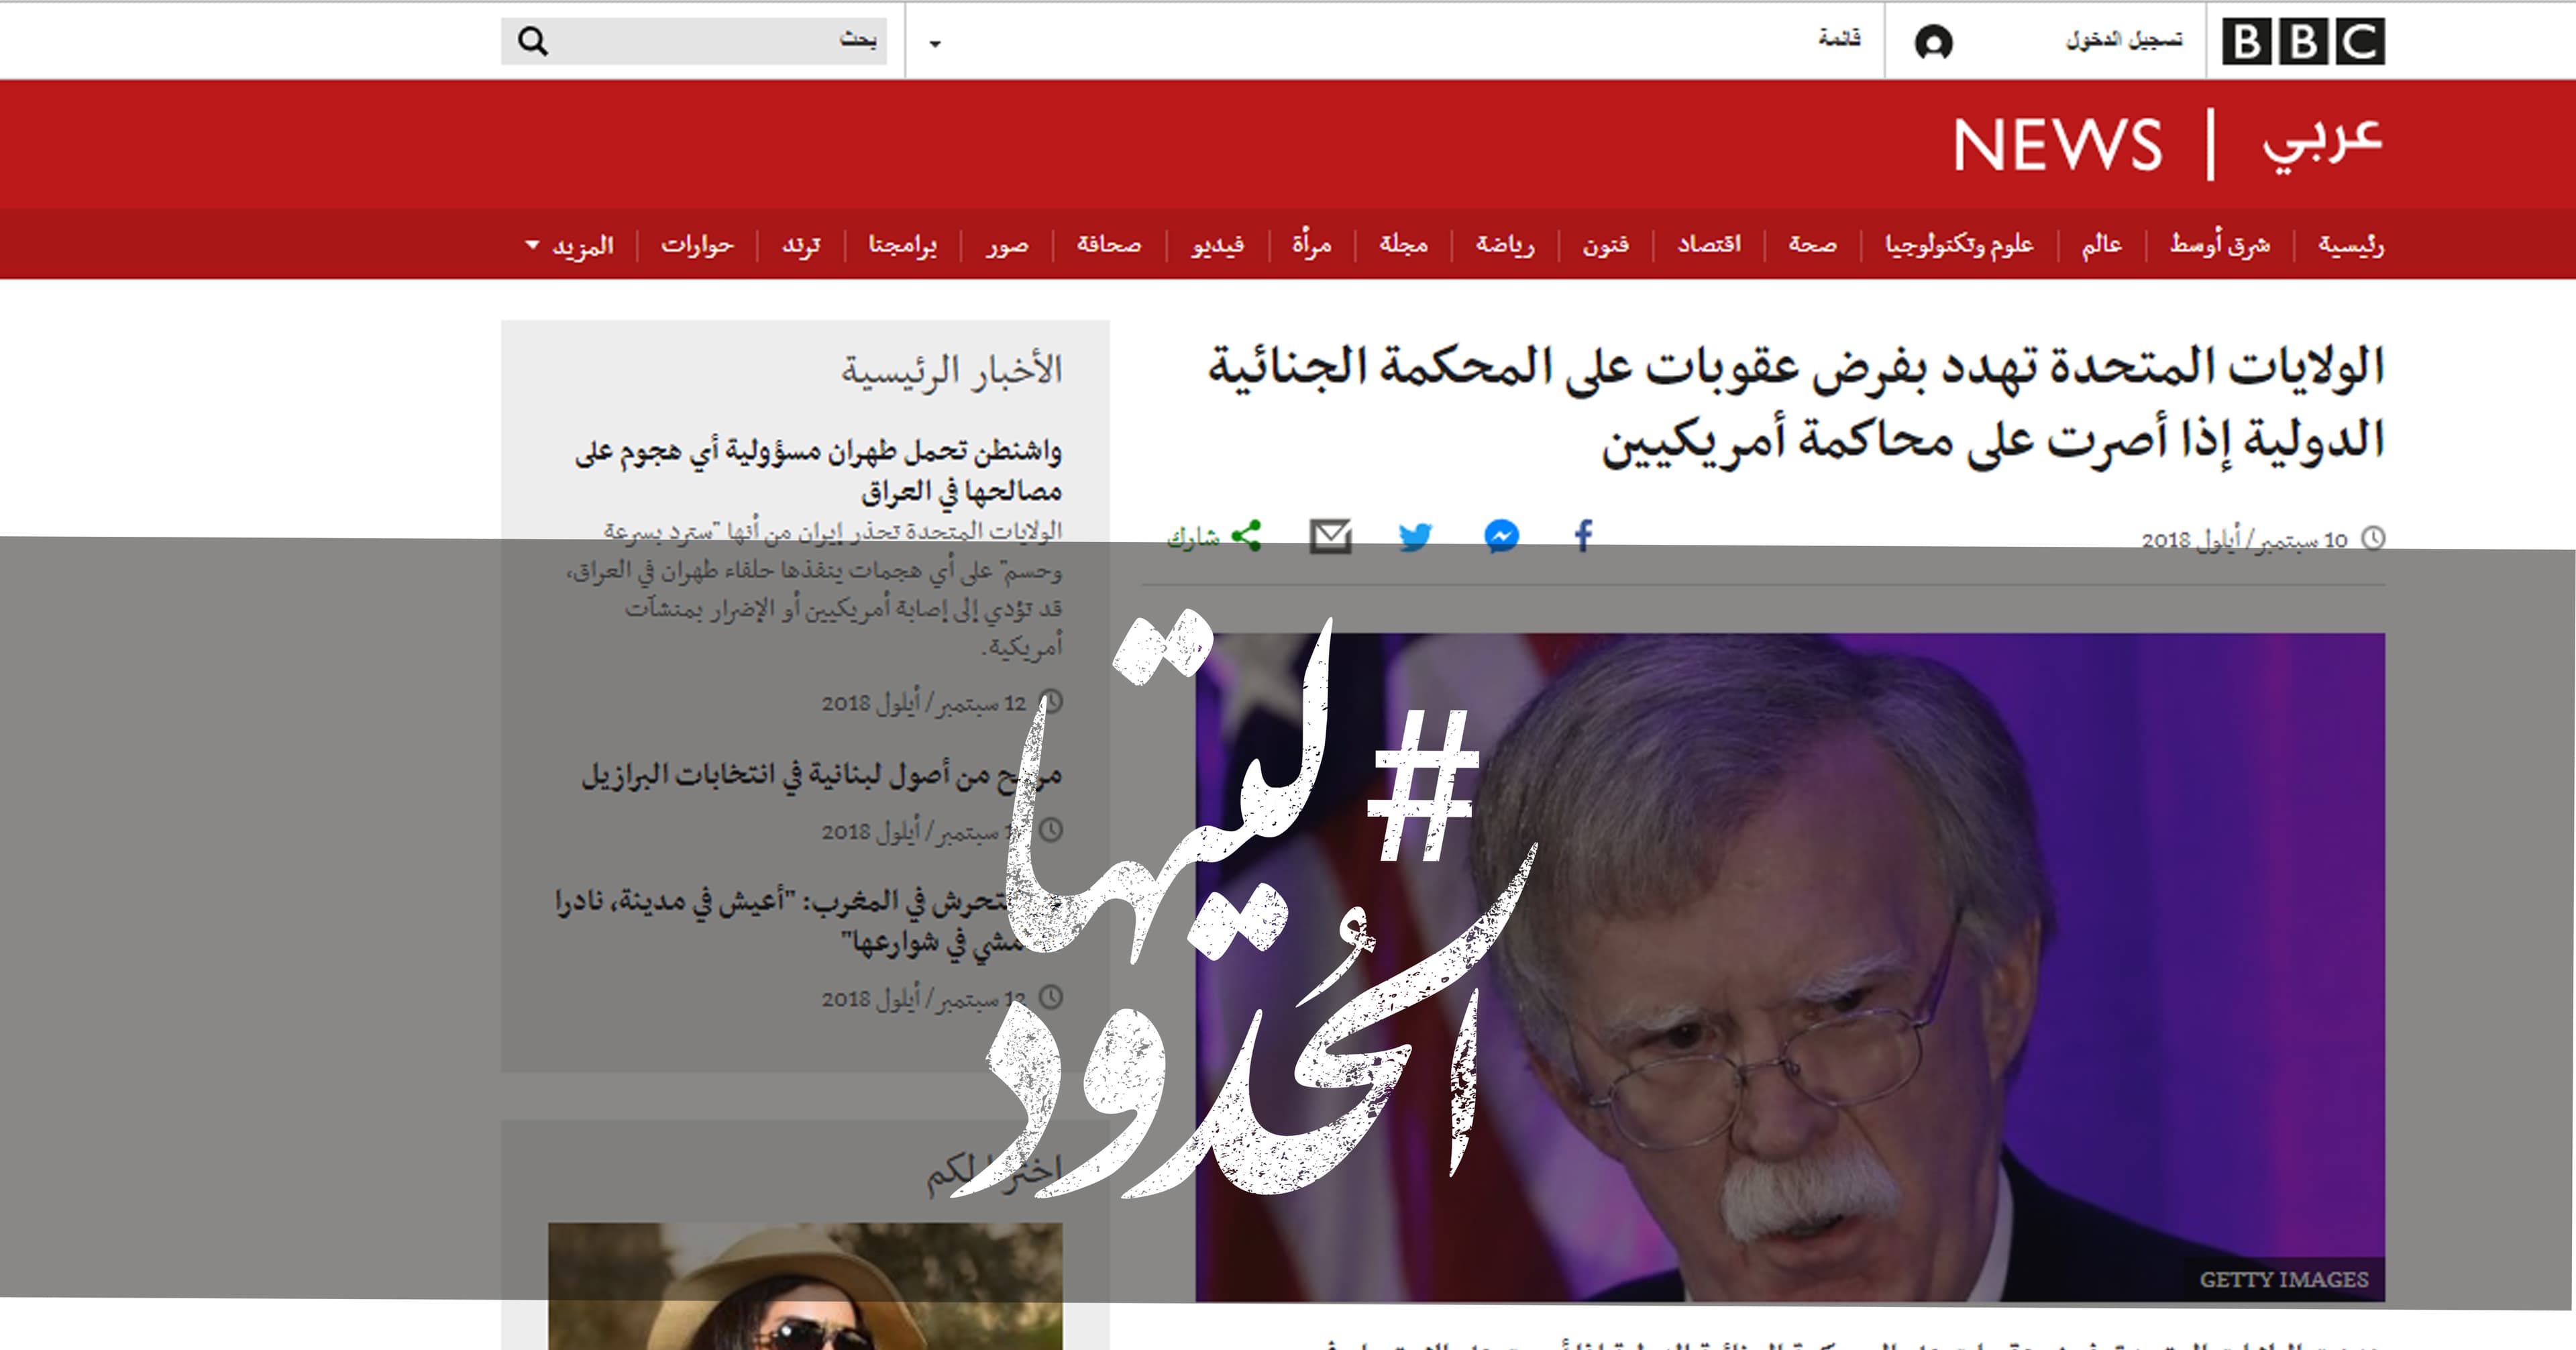Click the الأخبار الرئيسية heading
2576x1350 pixels.
coord(951,371)
